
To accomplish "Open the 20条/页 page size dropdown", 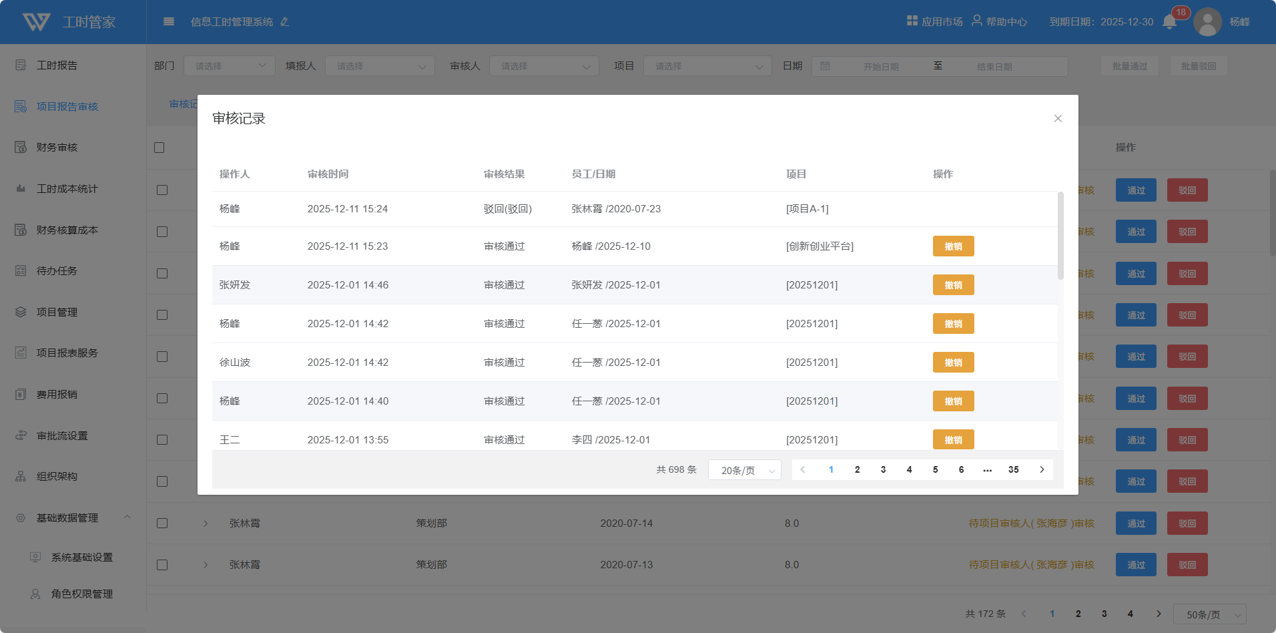I will coord(744,470).
